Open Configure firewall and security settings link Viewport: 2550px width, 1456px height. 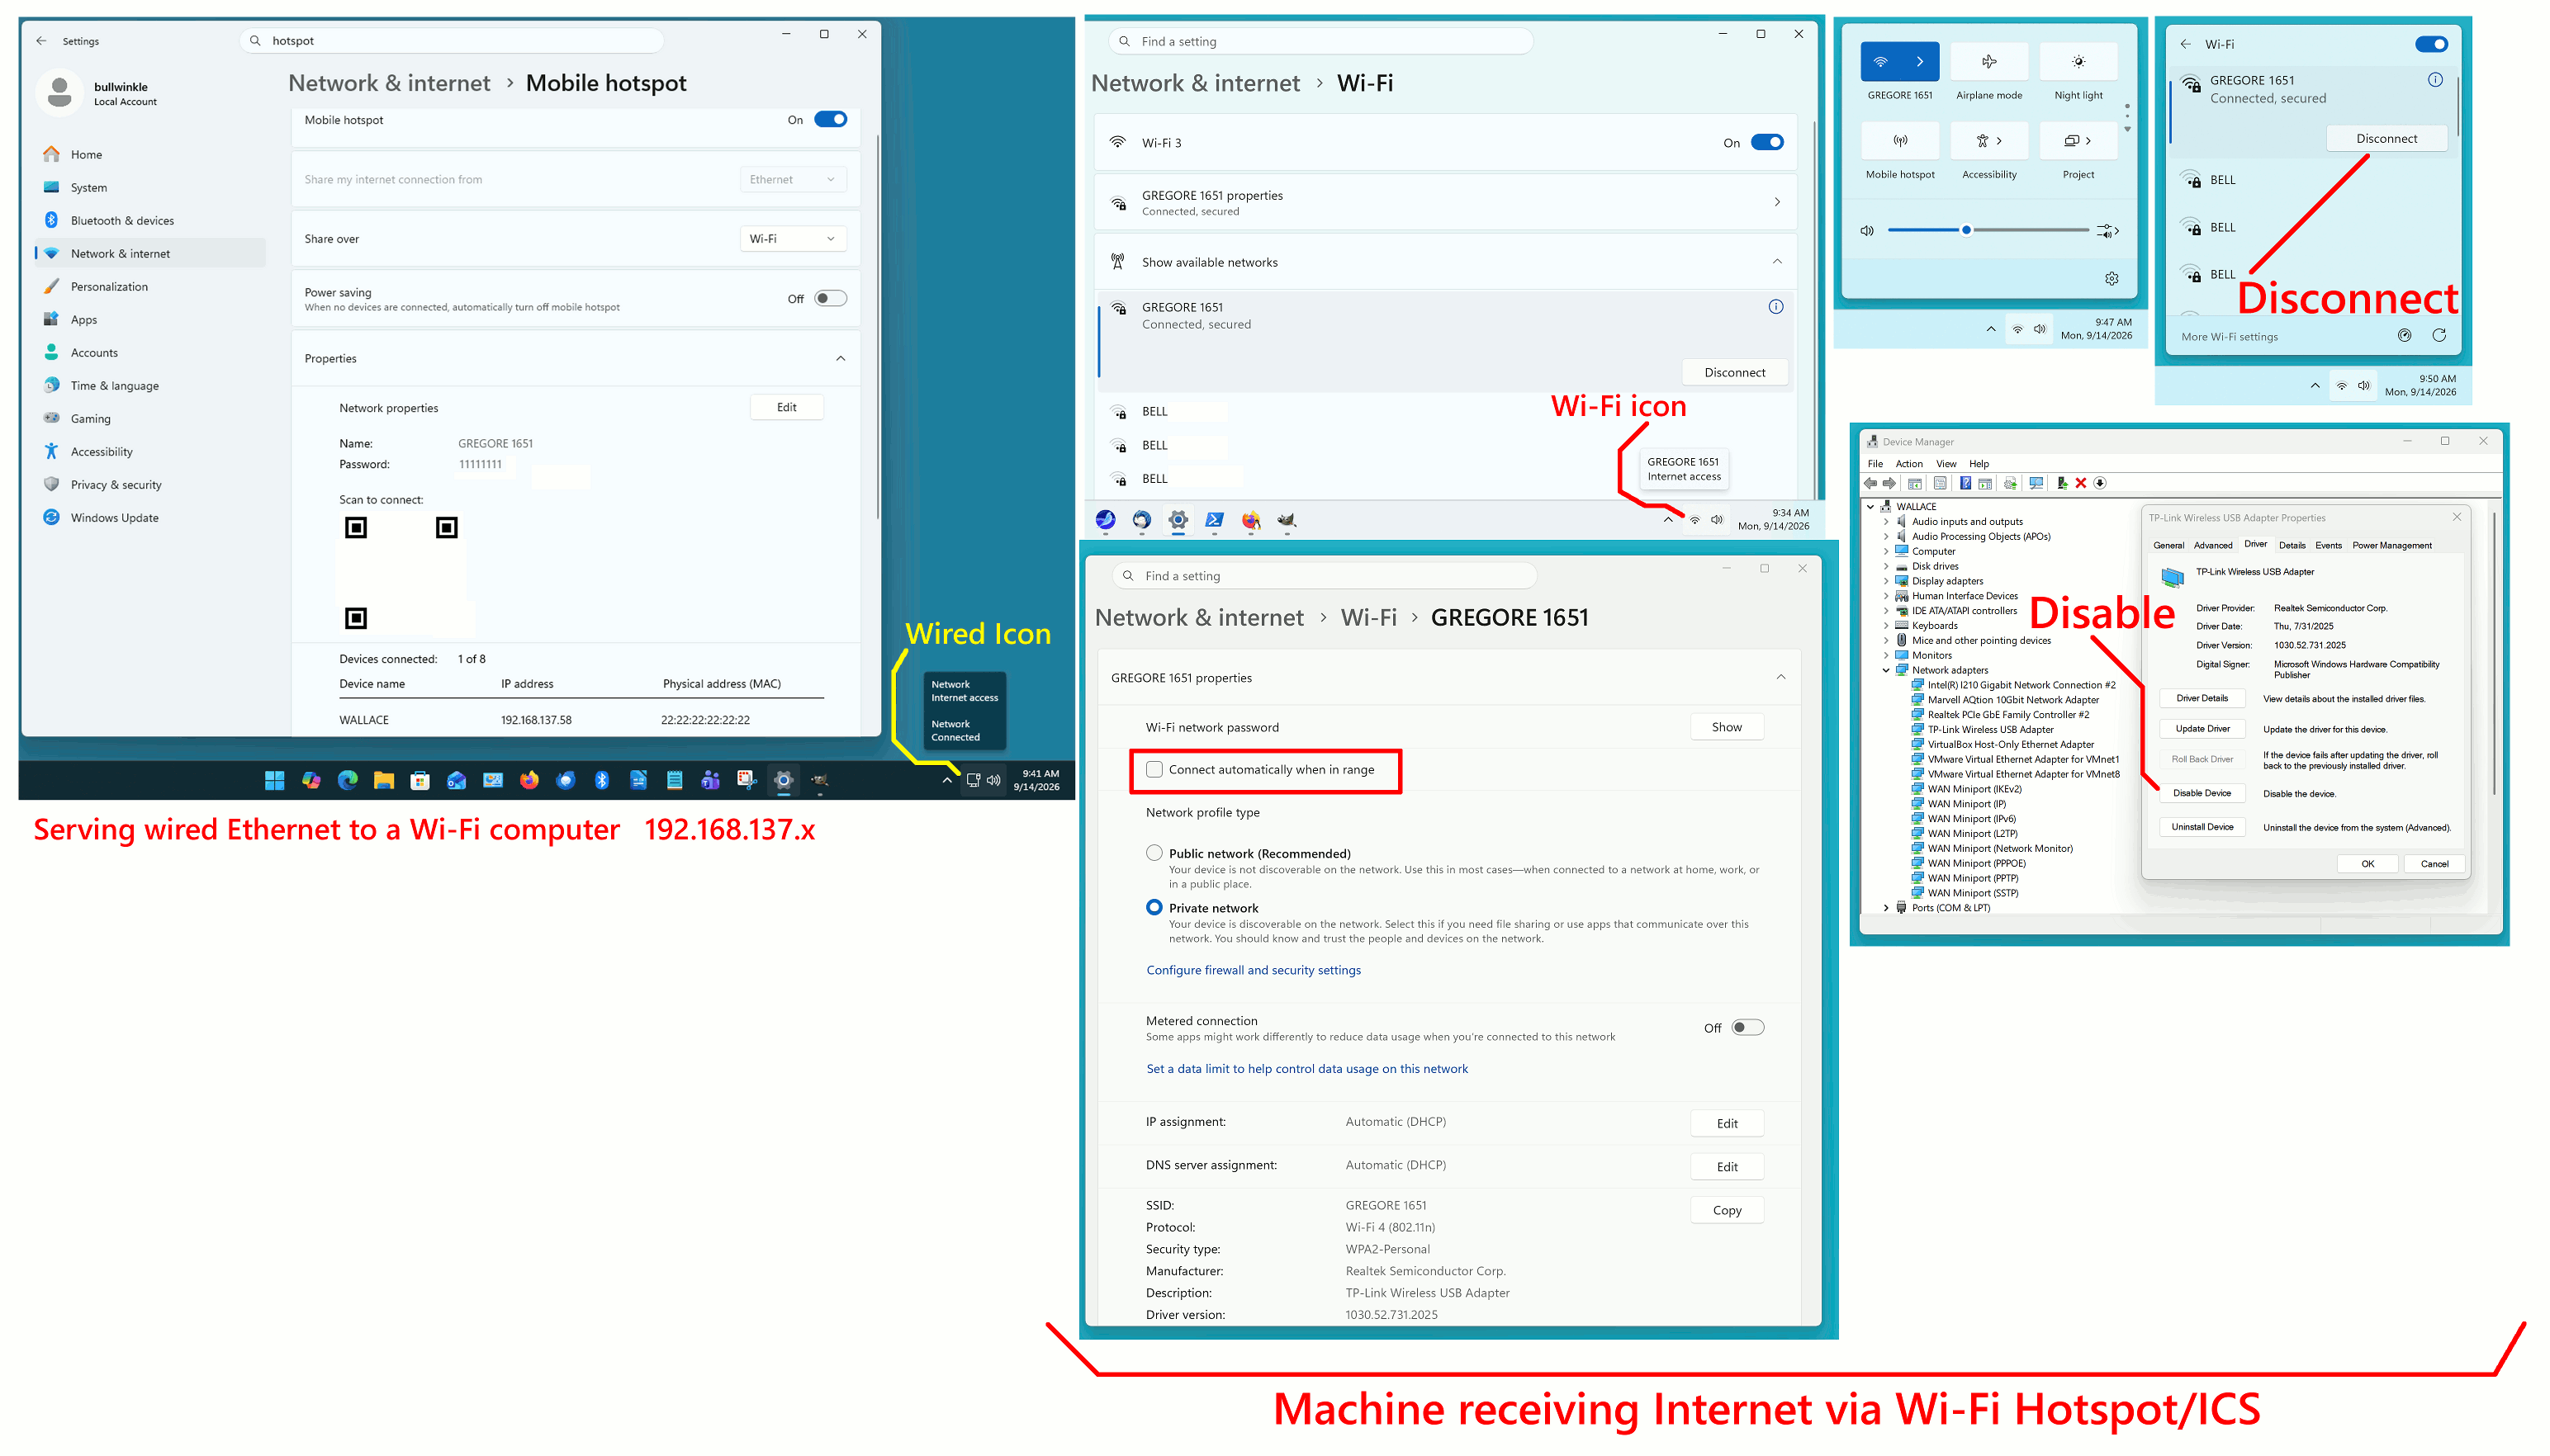coord(1253,970)
